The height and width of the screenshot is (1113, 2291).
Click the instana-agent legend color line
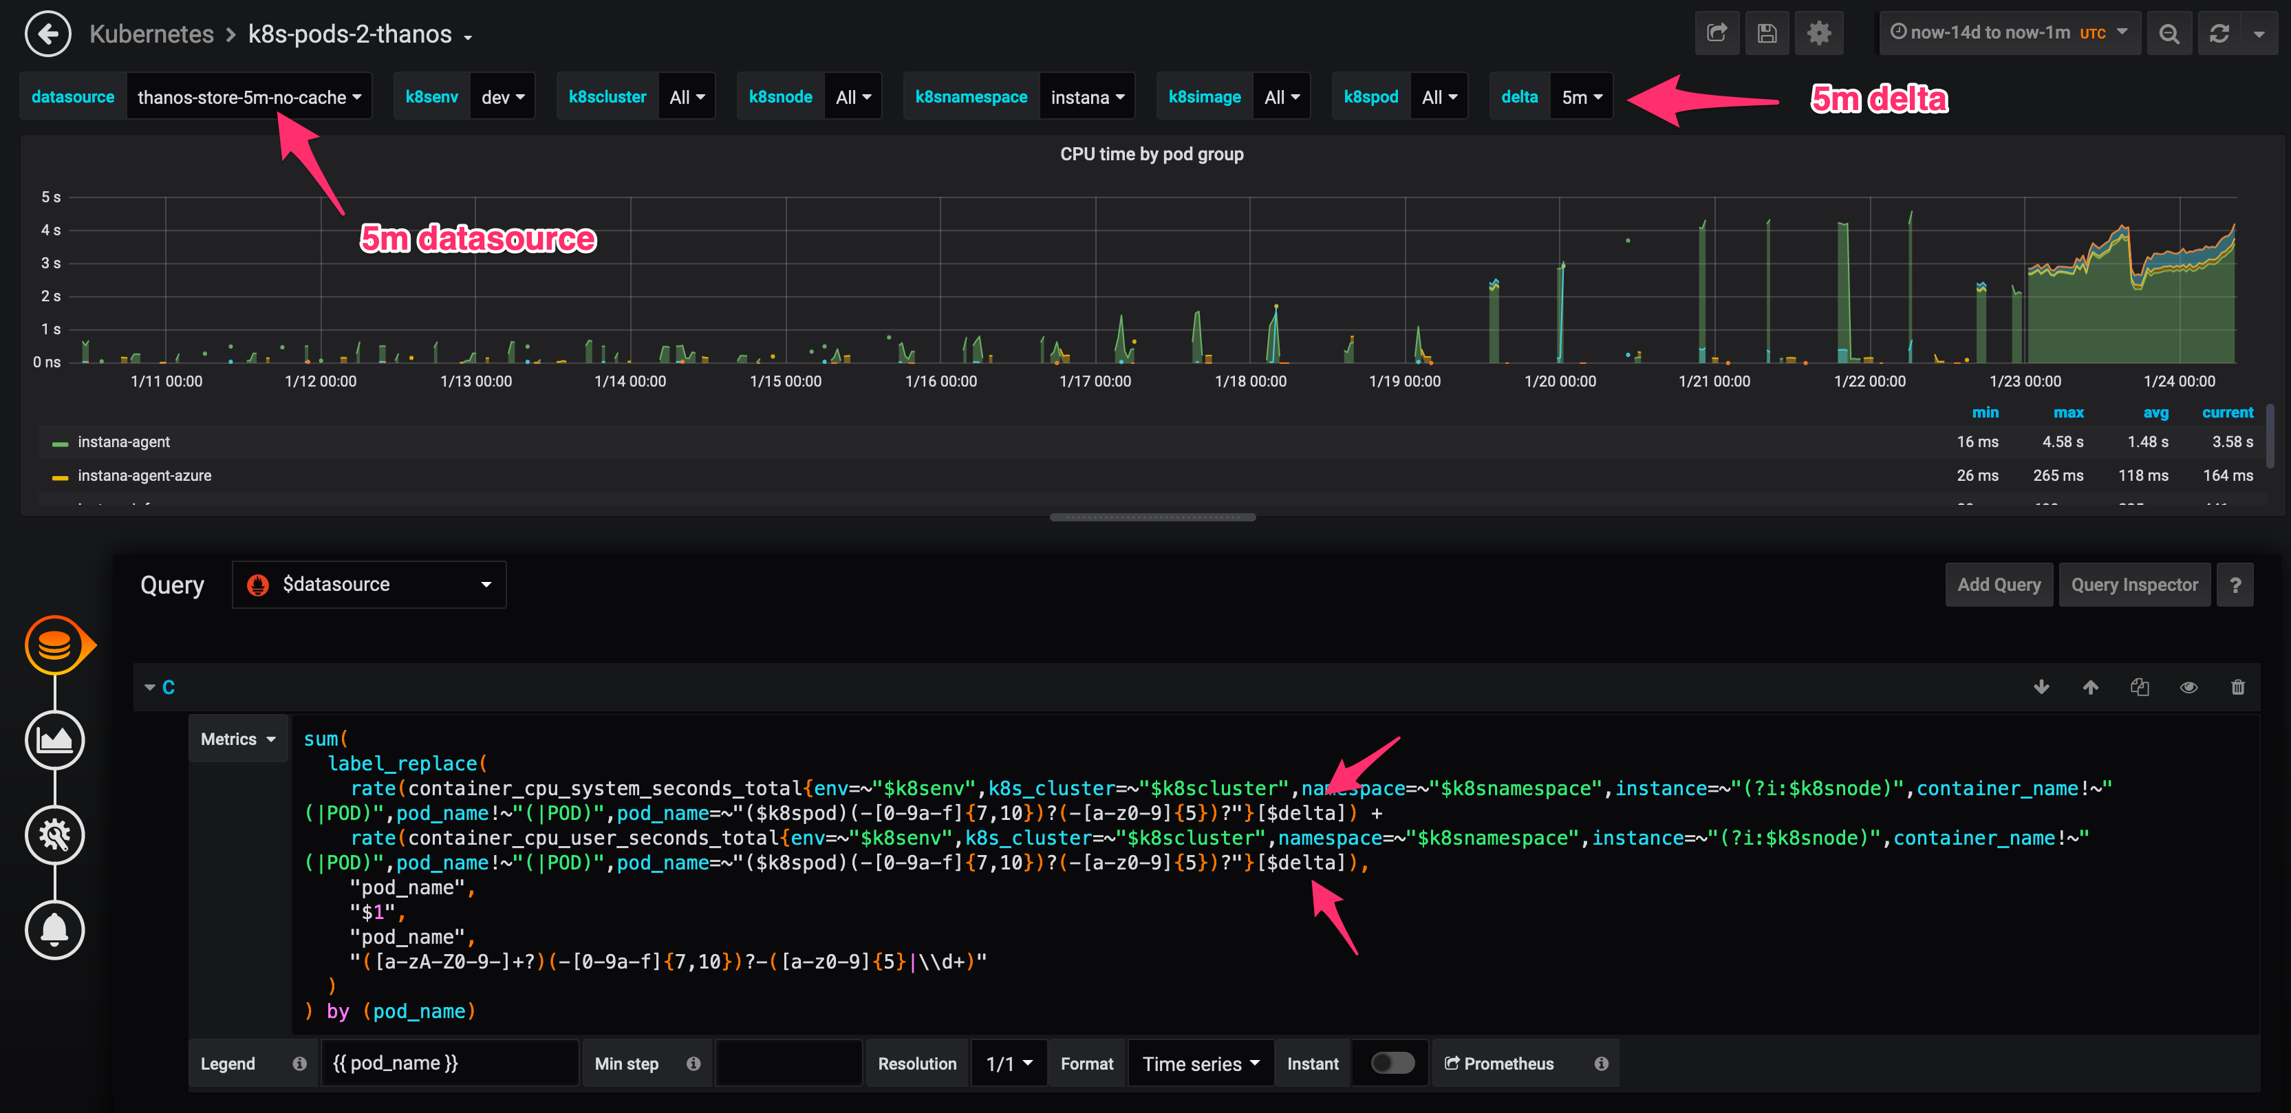(x=60, y=442)
